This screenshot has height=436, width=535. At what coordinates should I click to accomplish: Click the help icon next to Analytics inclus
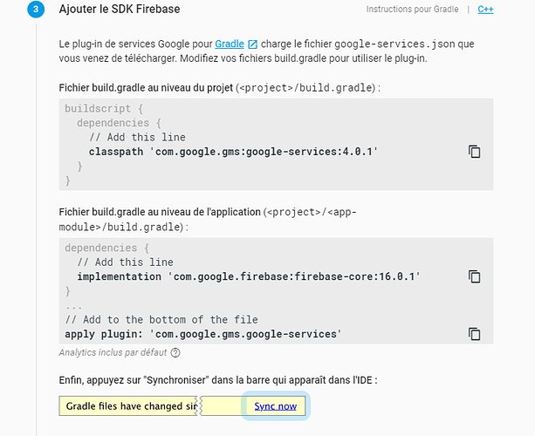(175, 353)
